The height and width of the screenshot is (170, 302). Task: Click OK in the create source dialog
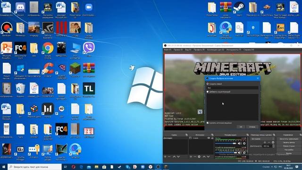click(241, 127)
